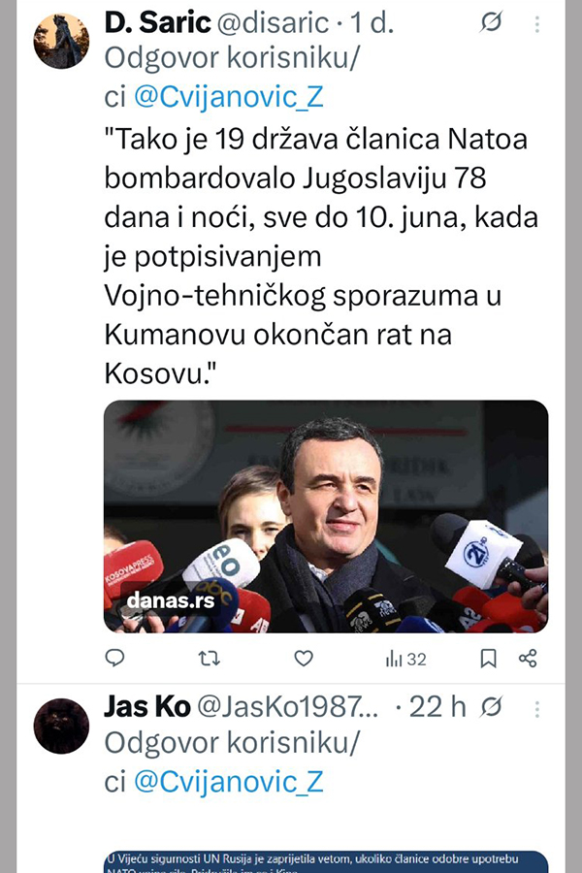The width and height of the screenshot is (582, 873).
Task: Reply to D. Saric's tweet
Action: [x=114, y=658]
